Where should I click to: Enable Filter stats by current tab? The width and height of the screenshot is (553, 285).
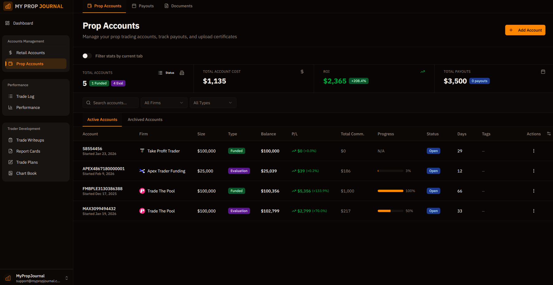pos(87,56)
